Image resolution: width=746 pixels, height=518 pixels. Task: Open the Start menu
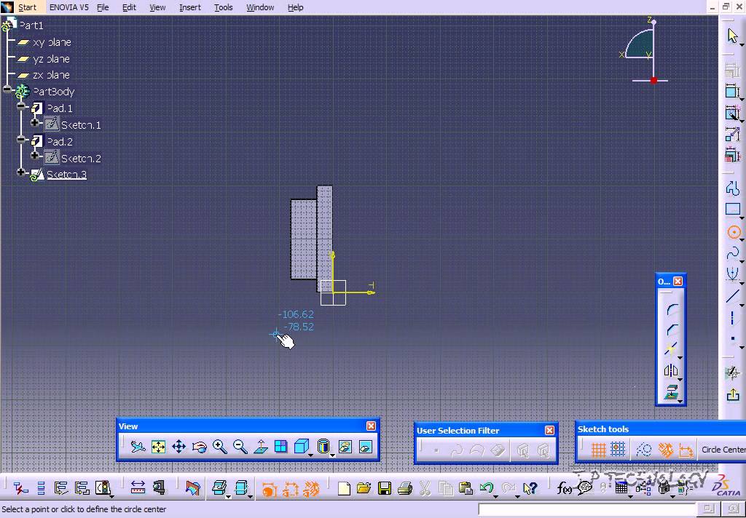point(27,7)
